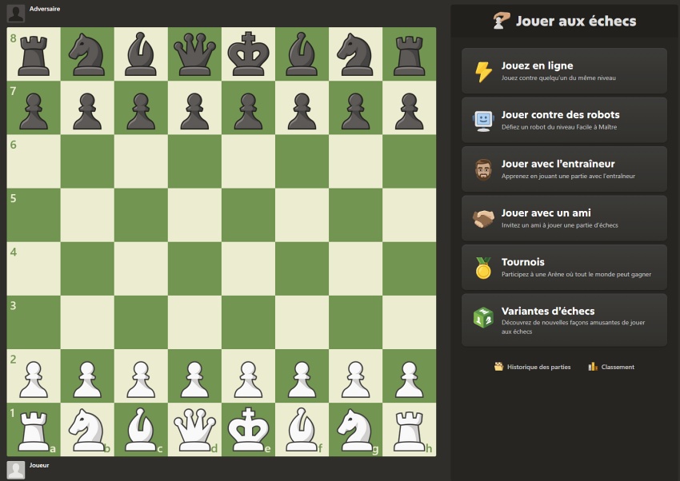
Task: Open Variantes d'échecs card
Action: tap(564, 320)
